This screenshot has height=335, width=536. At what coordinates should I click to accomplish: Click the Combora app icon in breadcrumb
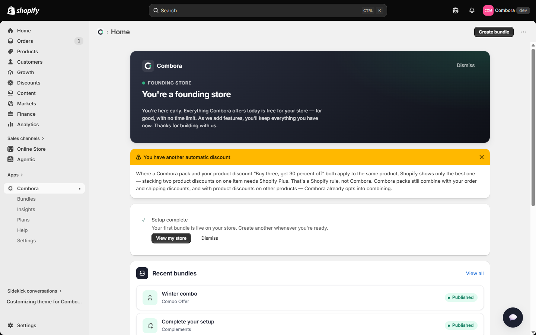click(100, 32)
